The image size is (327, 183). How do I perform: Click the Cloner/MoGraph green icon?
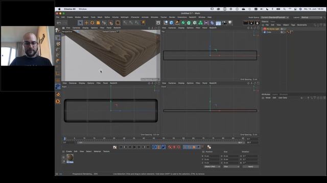[200, 23]
